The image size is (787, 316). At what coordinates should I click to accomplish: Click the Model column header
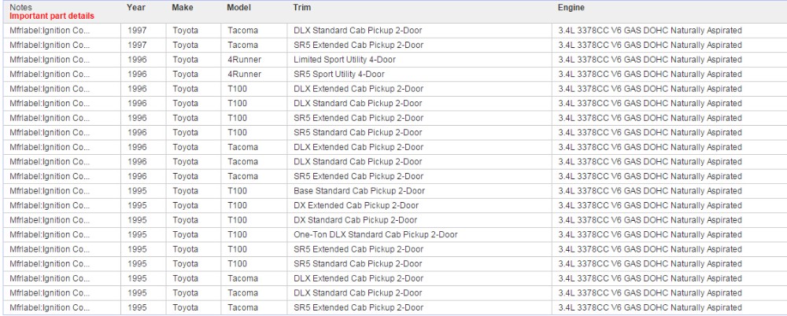tap(238, 6)
